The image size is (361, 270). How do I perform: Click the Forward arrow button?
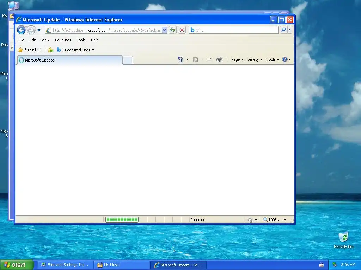point(31,30)
